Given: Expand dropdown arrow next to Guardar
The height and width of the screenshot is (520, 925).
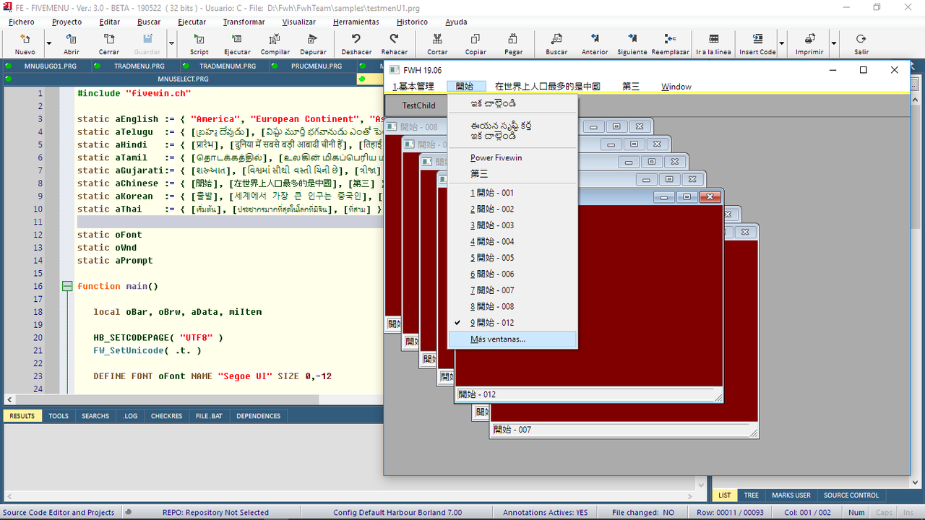Looking at the screenshot, I should coord(171,43).
